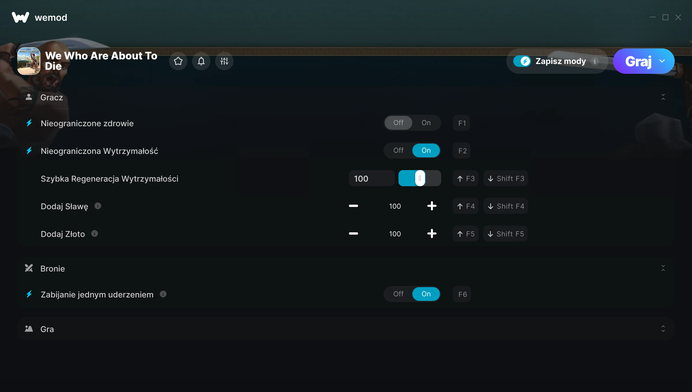Collapse the Gracz section
The width and height of the screenshot is (692, 392).
click(663, 97)
